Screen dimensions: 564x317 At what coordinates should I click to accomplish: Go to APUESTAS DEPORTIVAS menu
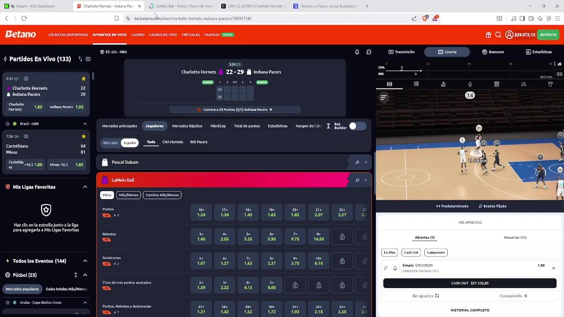coord(68,35)
